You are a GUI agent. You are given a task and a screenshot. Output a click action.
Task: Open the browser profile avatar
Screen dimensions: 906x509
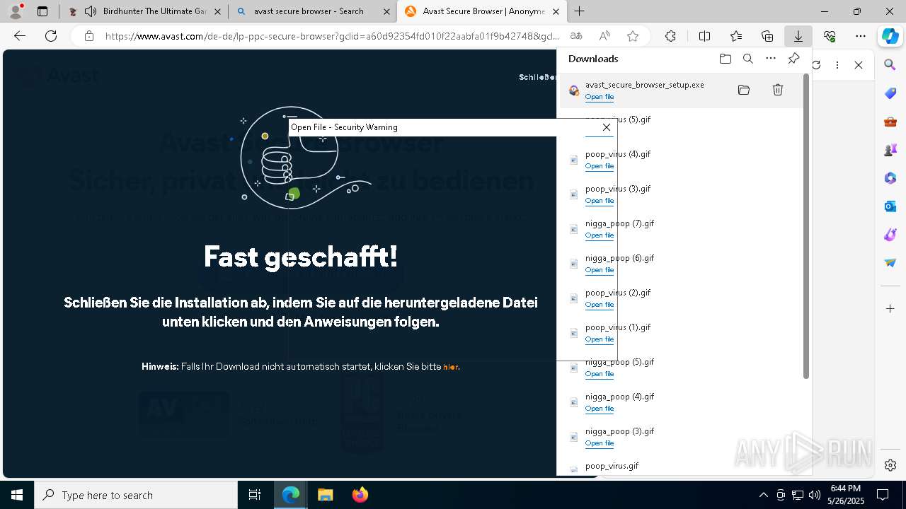click(16, 11)
